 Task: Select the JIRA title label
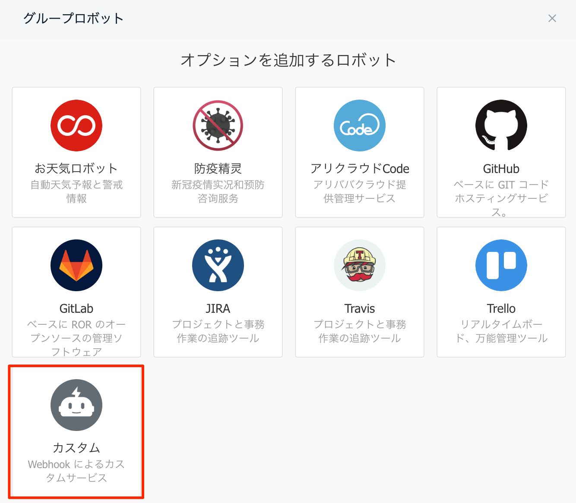click(x=218, y=308)
